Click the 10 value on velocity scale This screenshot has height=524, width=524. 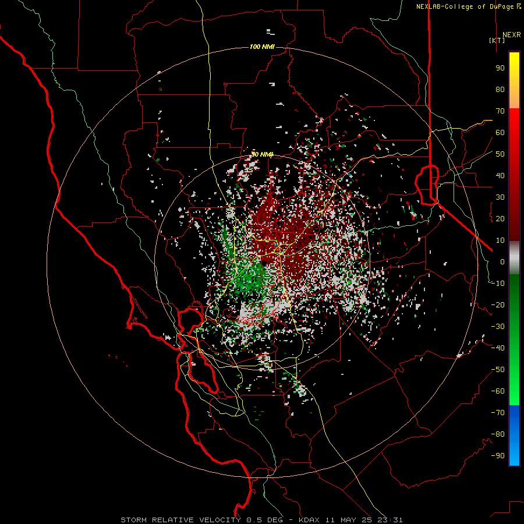click(500, 240)
